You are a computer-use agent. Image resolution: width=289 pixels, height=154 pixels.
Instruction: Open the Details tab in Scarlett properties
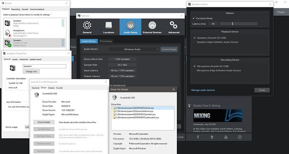point(51,88)
